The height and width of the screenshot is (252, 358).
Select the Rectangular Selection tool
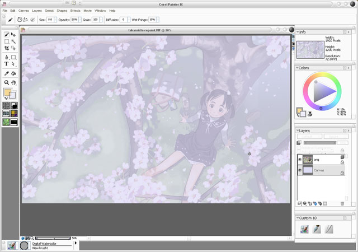[x=6, y=41]
